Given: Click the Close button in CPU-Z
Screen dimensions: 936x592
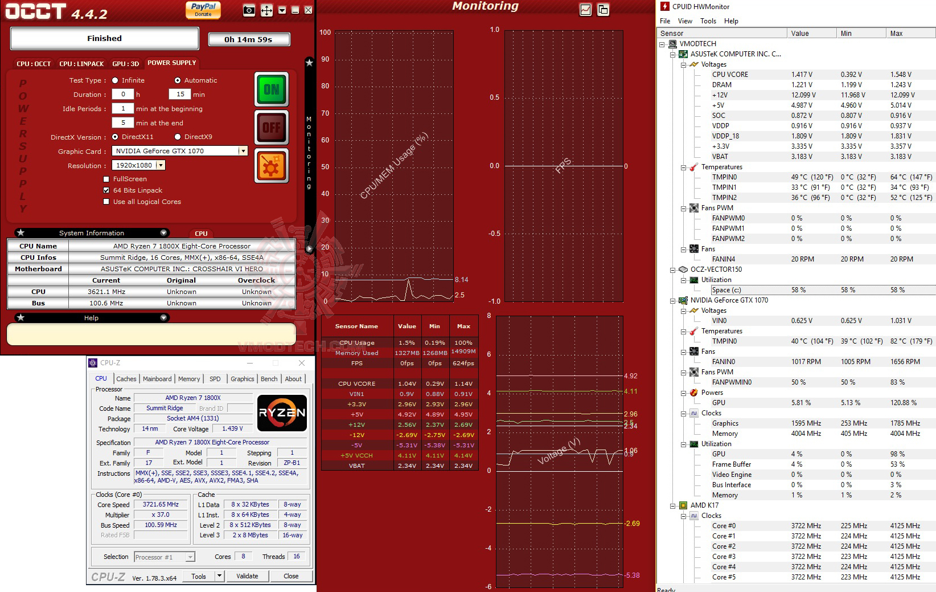Looking at the screenshot, I should (x=291, y=576).
